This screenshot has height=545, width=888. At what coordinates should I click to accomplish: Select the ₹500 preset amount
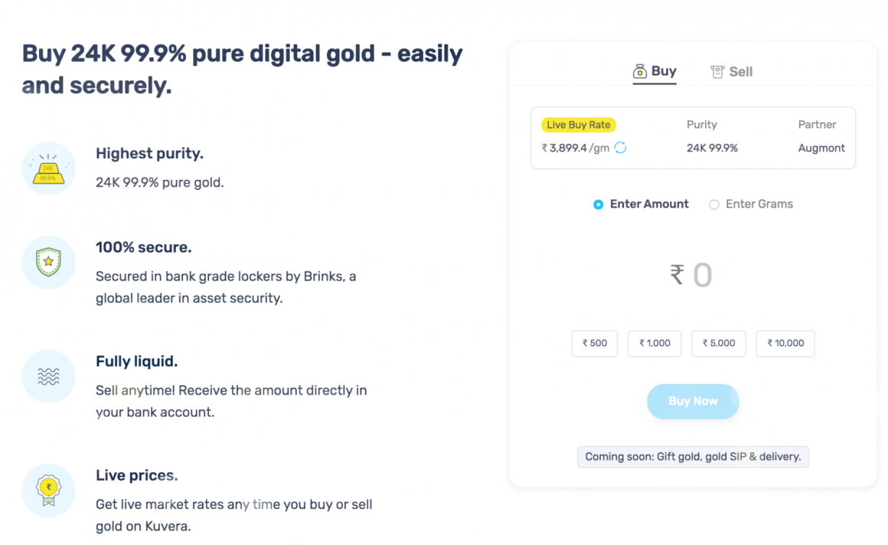pos(594,344)
